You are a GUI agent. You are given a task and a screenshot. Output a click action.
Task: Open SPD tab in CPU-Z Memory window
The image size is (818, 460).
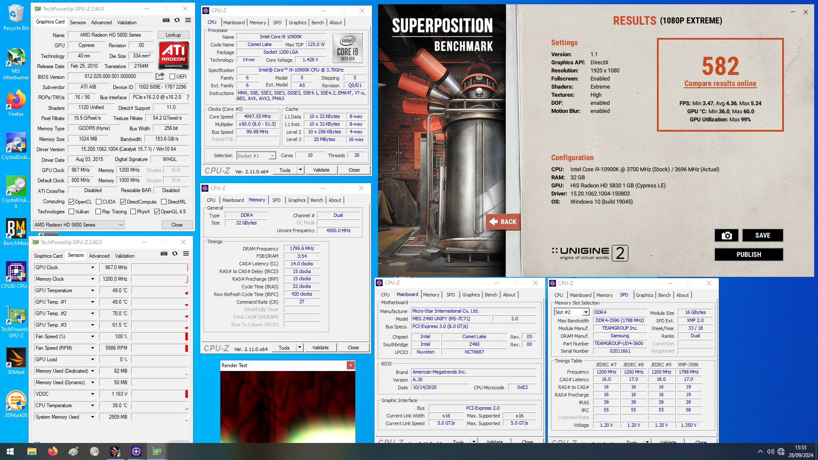pyautogui.click(x=277, y=200)
